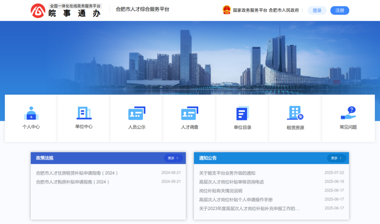Expand 更多 in the 政策法规 panel
The width and height of the screenshot is (380, 224).
click(x=172, y=158)
